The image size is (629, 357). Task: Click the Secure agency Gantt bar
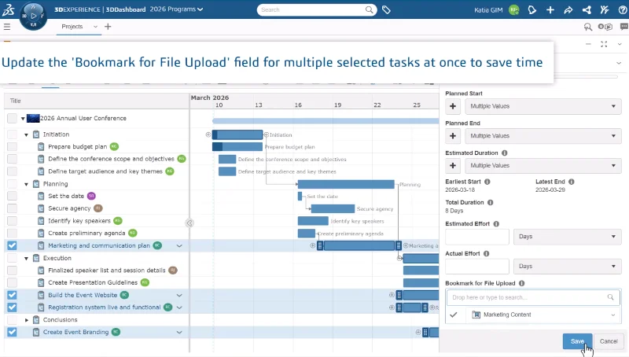[x=333, y=208]
